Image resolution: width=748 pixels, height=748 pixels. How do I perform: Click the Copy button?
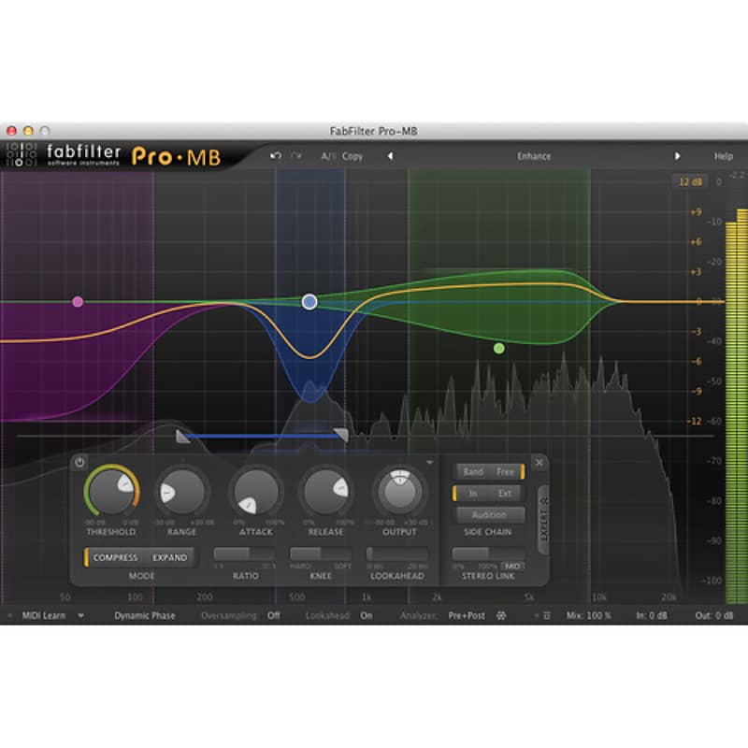pyautogui.click(x=352, y=156)
